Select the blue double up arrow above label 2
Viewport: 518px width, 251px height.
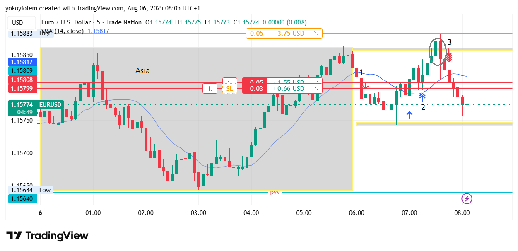click(422, 97)
